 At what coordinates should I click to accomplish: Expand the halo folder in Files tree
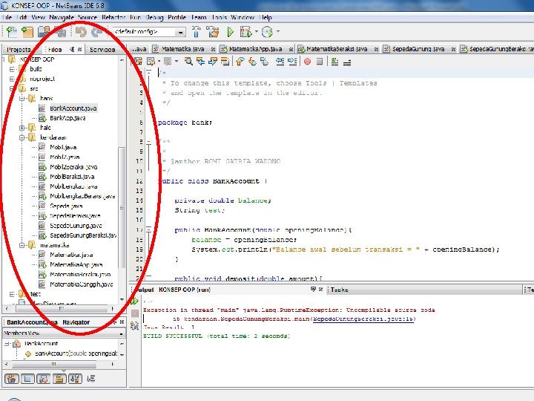pyautogui.click(x=22, y=128)
